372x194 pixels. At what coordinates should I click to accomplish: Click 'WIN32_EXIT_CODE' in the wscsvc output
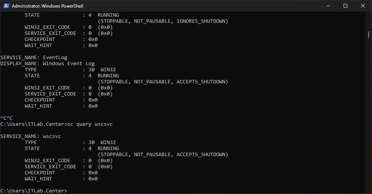47,160
